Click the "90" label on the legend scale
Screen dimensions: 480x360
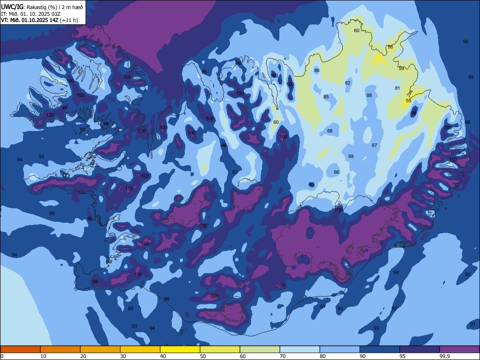click(x=362, y=356)
